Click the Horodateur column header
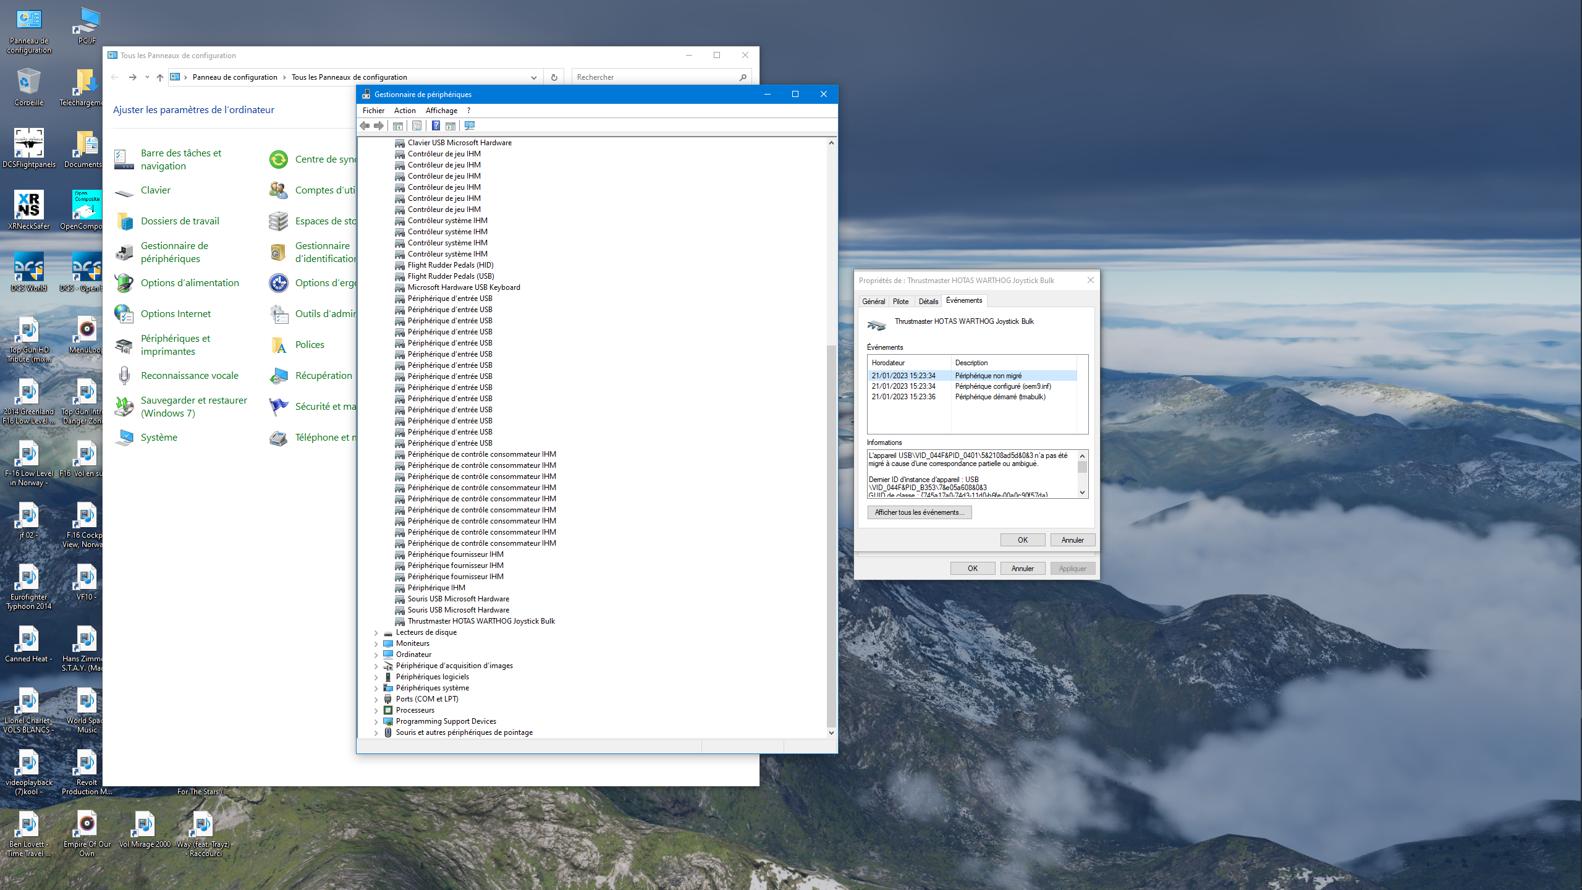 pos(909,363)
